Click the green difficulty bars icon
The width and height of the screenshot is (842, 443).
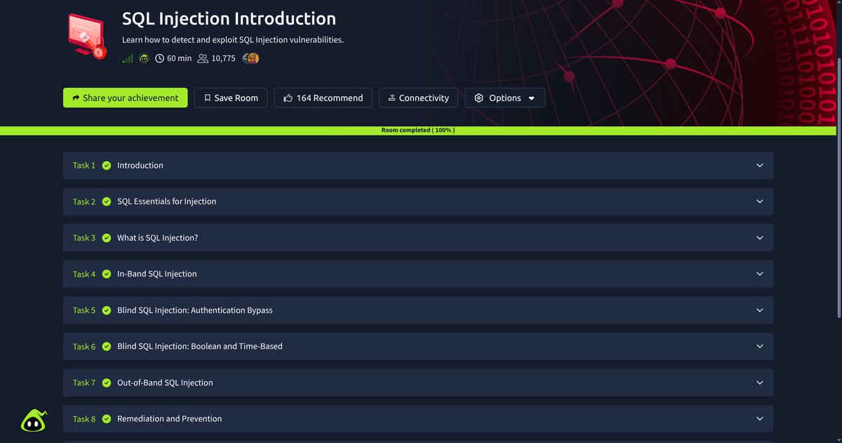click(128, 58)
